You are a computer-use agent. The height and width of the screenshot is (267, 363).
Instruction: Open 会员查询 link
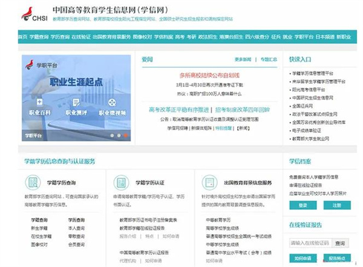(76, 245)
